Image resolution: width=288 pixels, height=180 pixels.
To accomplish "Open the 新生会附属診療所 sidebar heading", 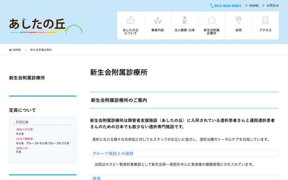I will [27, 78].
